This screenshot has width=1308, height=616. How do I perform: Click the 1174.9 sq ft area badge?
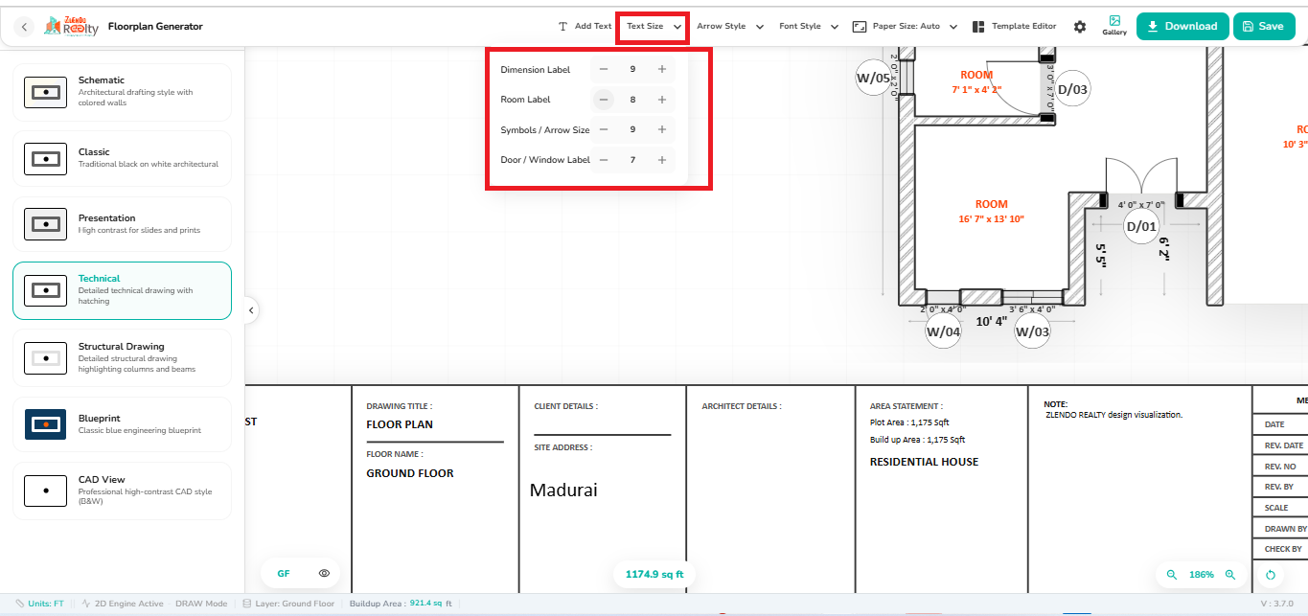pyautogui.click(x=654, y=575)
